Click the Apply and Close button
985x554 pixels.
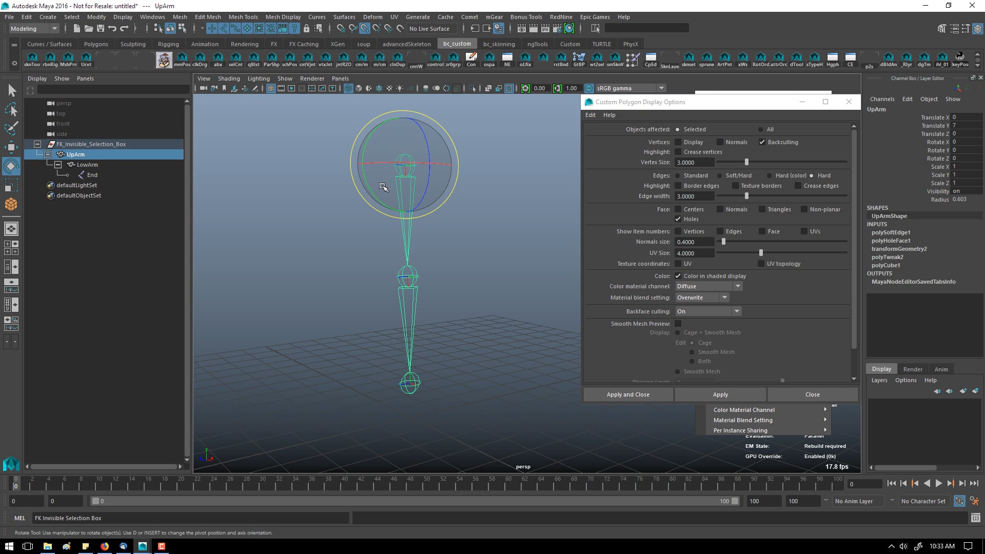point(628,393)
